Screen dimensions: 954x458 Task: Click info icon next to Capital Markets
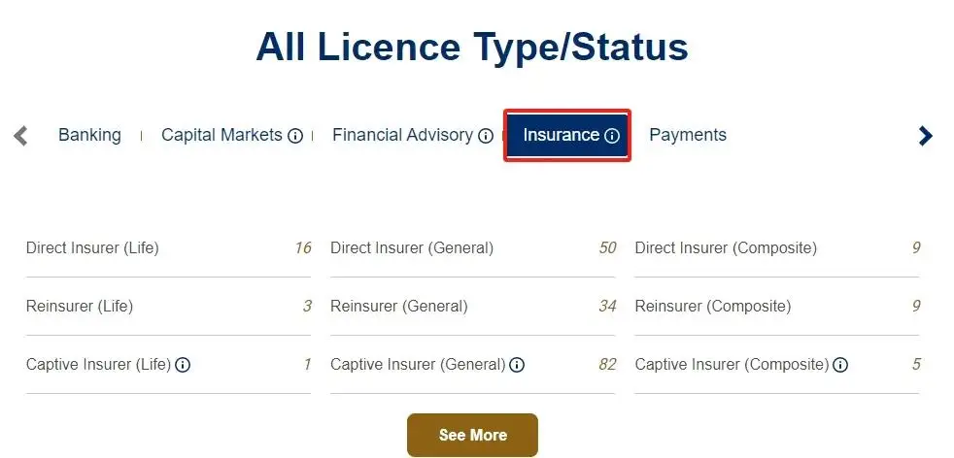(295, 136)
